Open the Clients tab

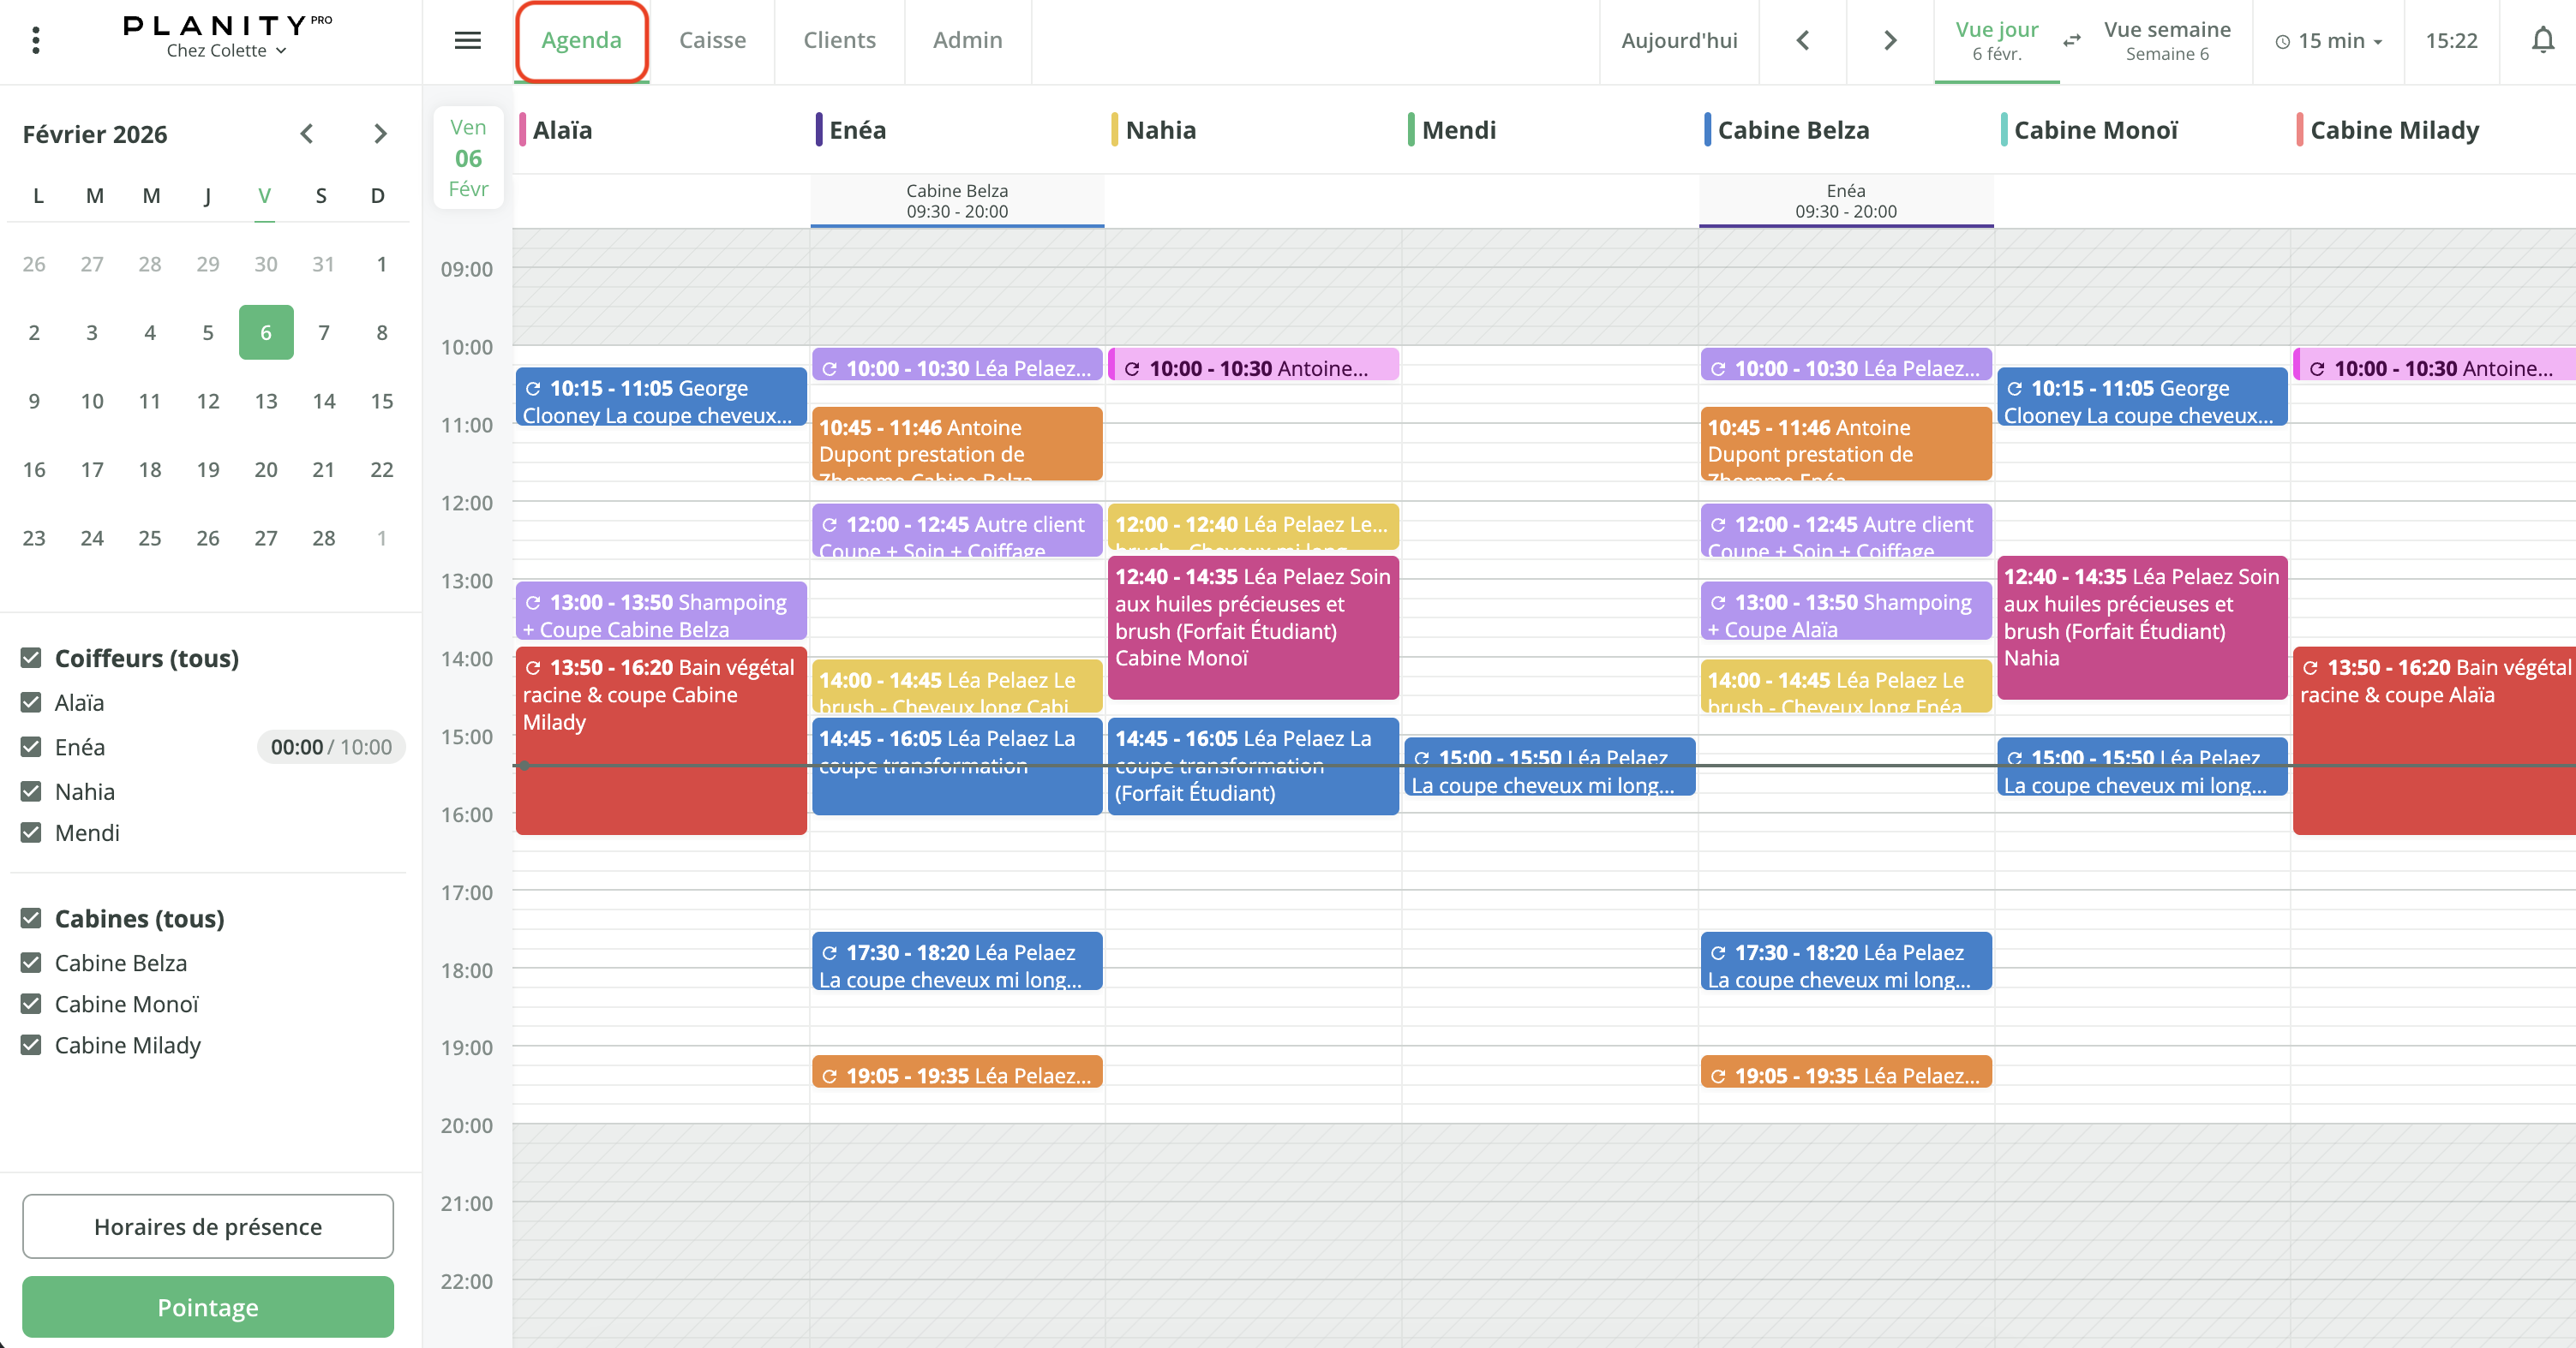point(839,40)
